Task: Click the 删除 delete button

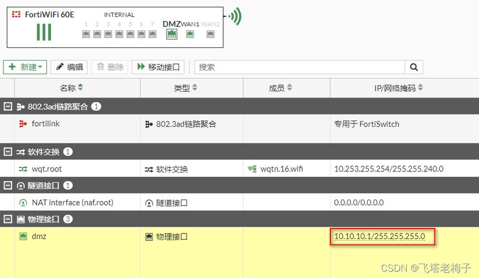Action: 110,67
